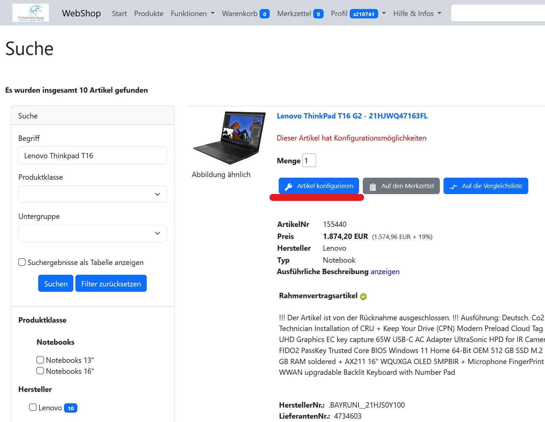This screenshot has width=545, height=422.
Task: Click the Suchen button
Action: tap(56, 283)
